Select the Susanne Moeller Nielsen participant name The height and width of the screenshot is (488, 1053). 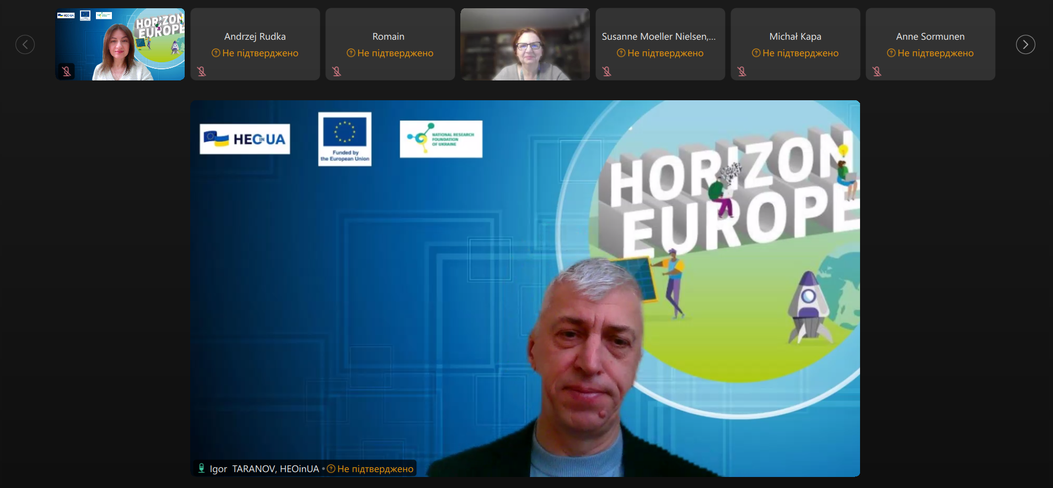pos(658,36)
